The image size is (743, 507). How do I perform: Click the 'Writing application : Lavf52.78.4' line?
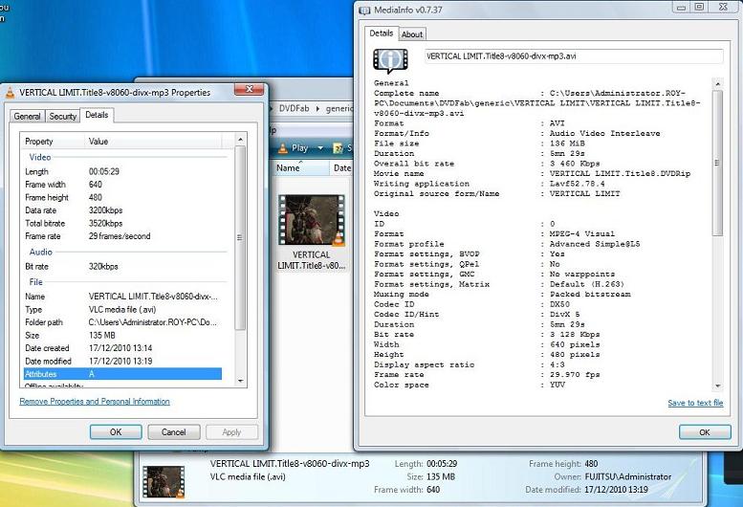(490, 184)
